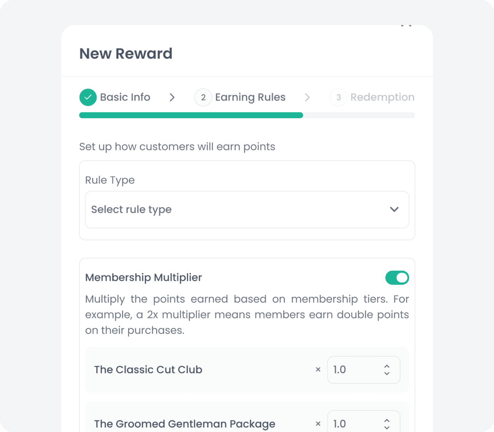Switch to the Earning Rules step
Screen dimensions: 494x432
[x=250, y=97]
